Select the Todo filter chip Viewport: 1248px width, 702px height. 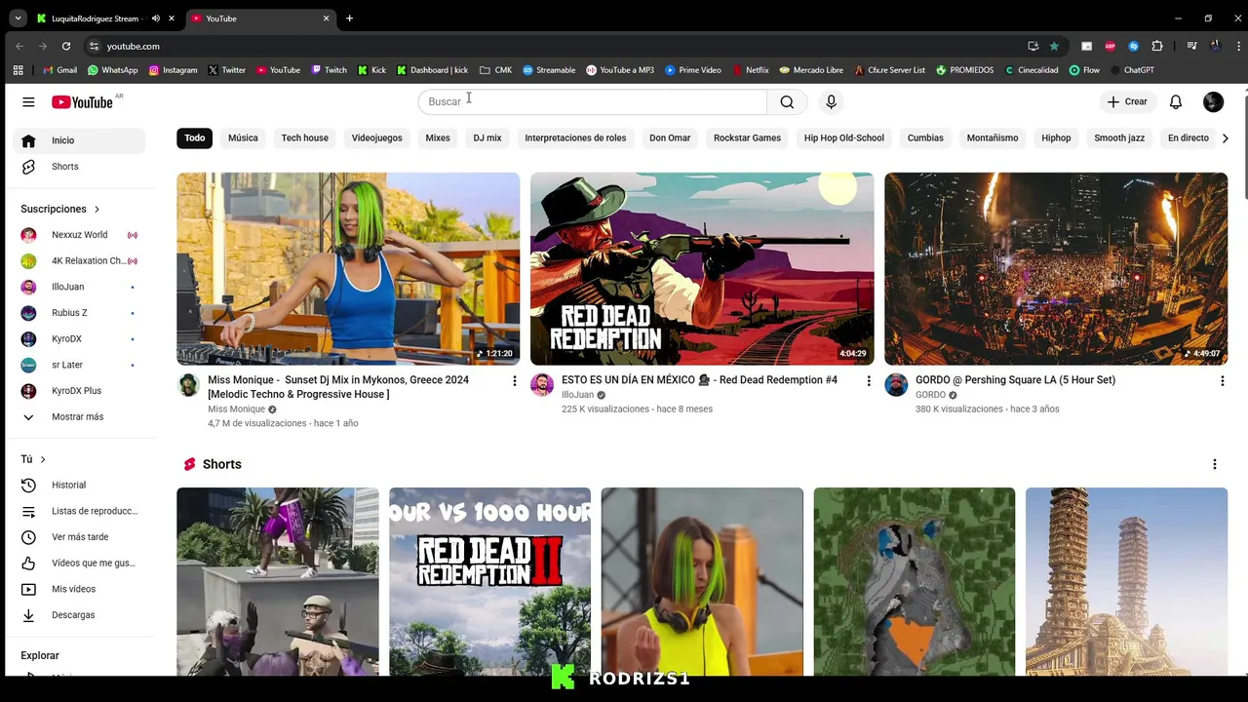coord(195,137)
